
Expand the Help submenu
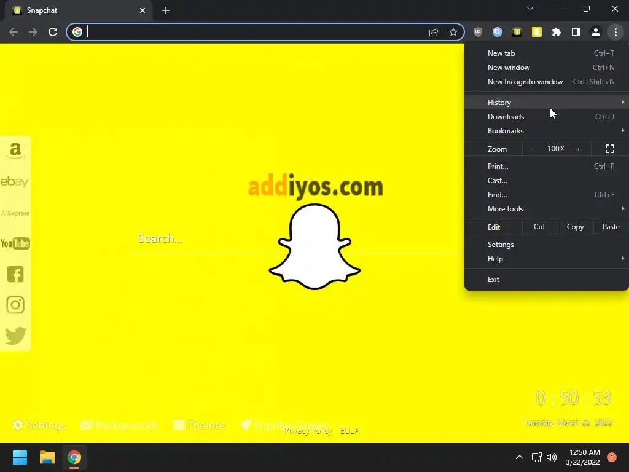[x=546, y=259]
